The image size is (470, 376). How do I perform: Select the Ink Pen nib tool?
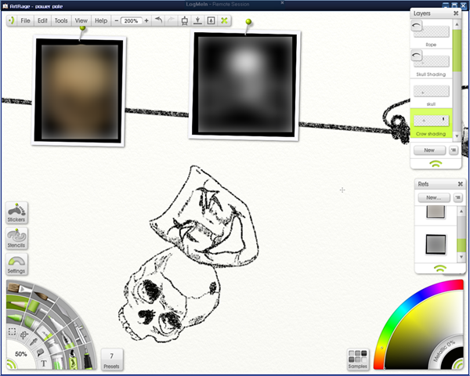[x=67, y=340]
